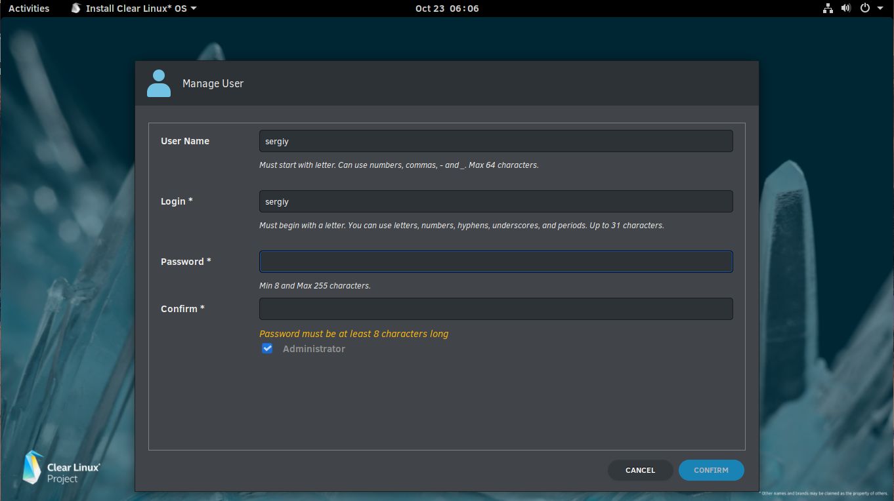Click the 'Login *' label

pos(177,201)
